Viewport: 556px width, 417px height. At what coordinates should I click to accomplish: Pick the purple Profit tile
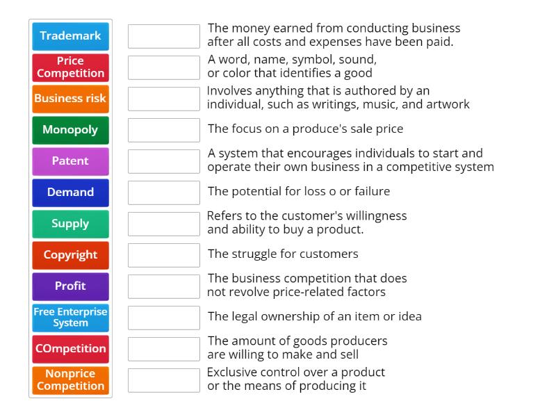pos(70,286)
